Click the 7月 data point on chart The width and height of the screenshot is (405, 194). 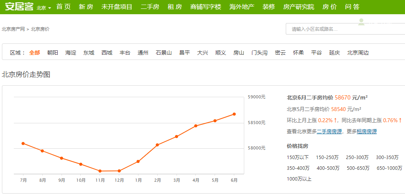[x=23, y=143]
